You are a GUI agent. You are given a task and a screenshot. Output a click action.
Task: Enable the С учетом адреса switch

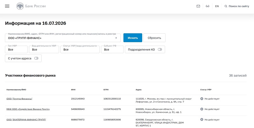(36, 58)
